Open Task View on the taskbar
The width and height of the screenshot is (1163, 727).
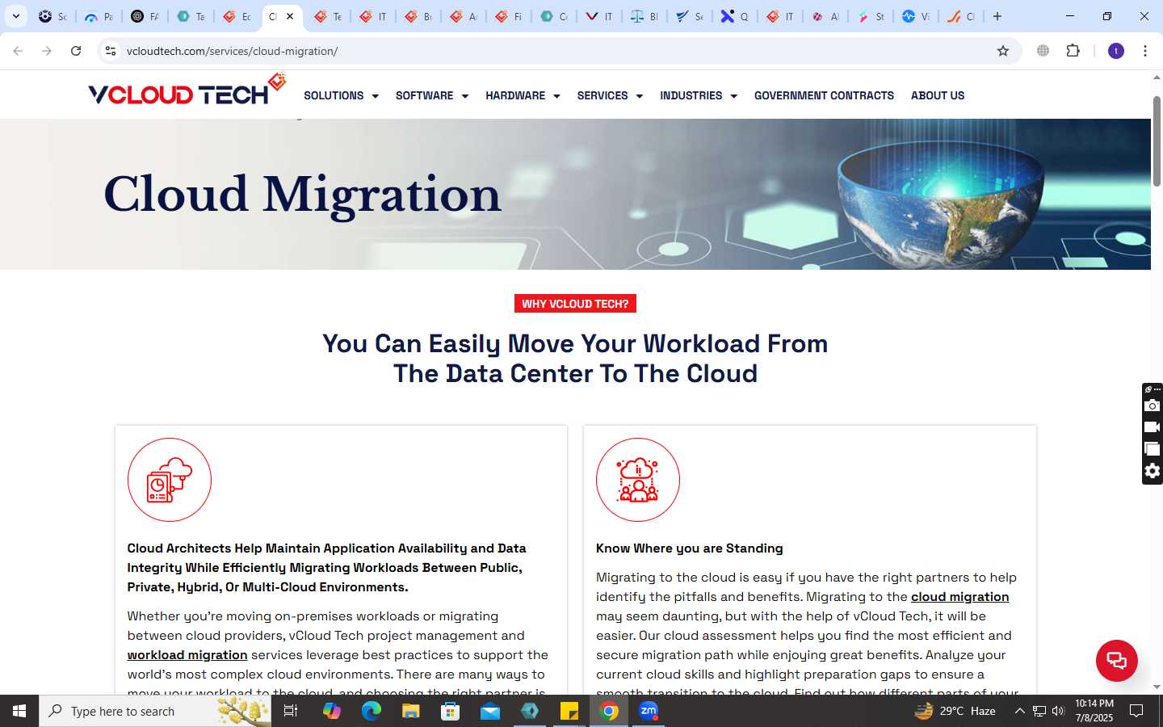(291, 711)
